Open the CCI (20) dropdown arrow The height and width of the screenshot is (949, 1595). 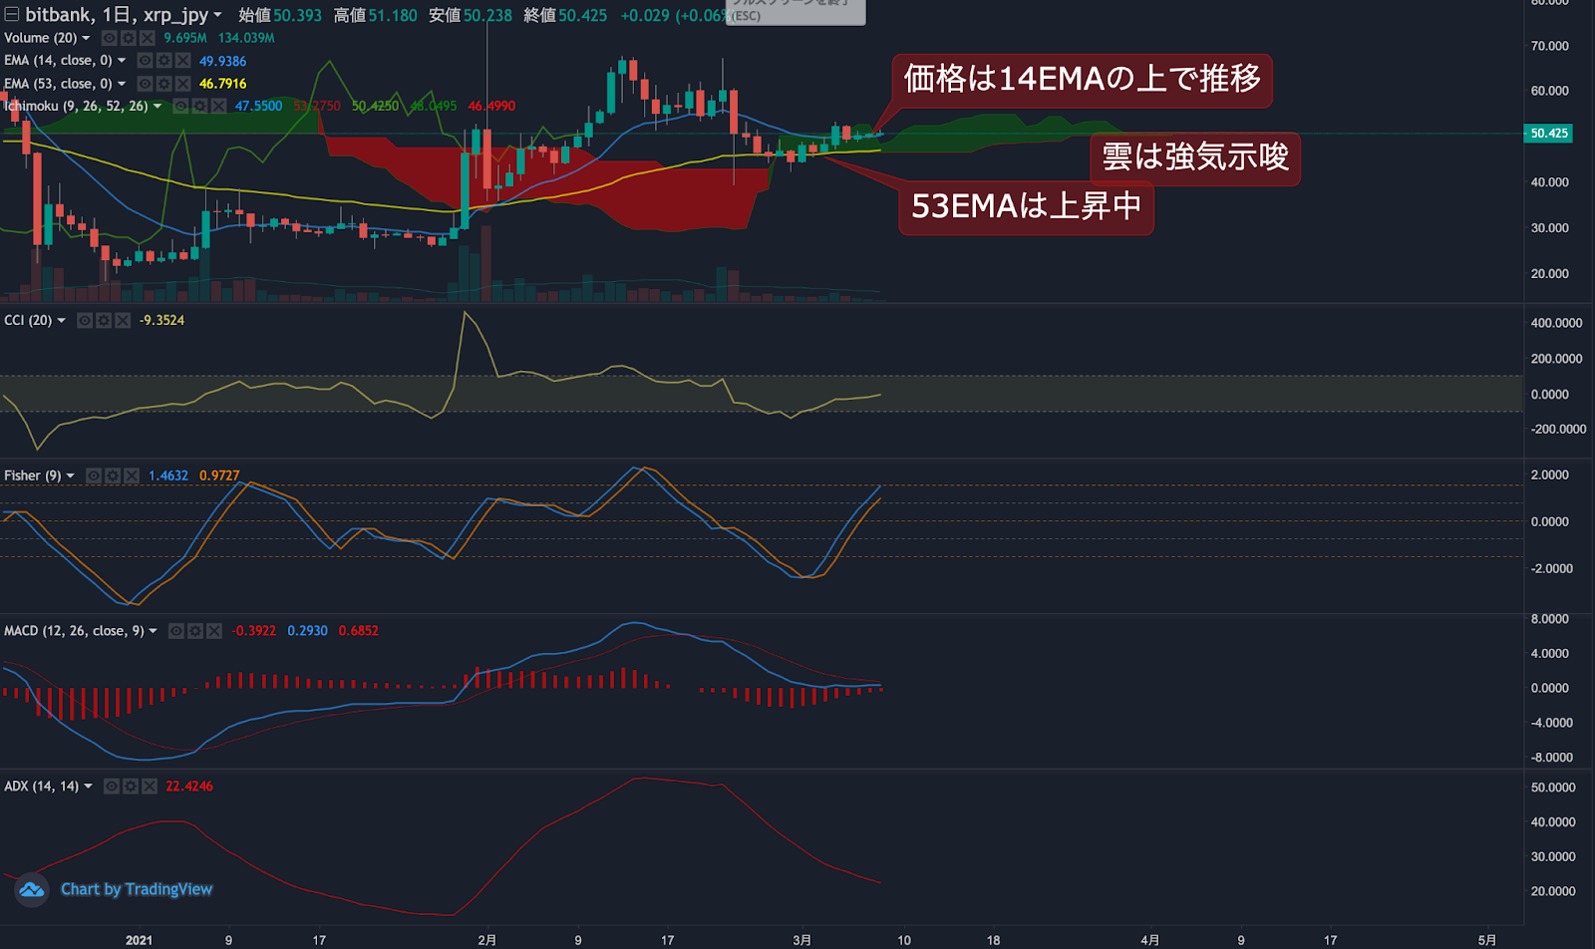(63, 320)
